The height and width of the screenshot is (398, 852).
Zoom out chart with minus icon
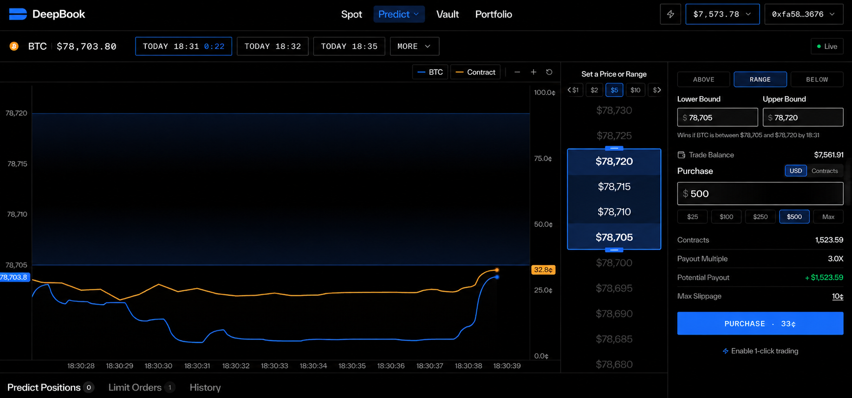[x=517, y=72]
